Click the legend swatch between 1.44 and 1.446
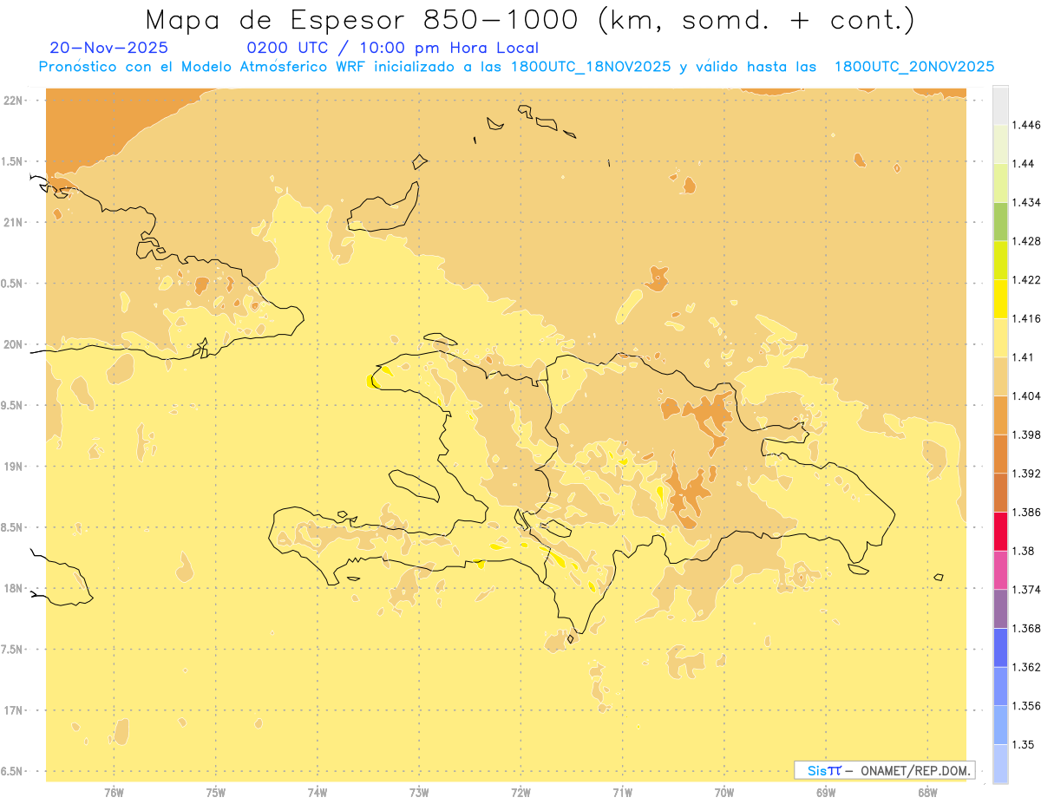1041x804 pixels. [1000, 144]
